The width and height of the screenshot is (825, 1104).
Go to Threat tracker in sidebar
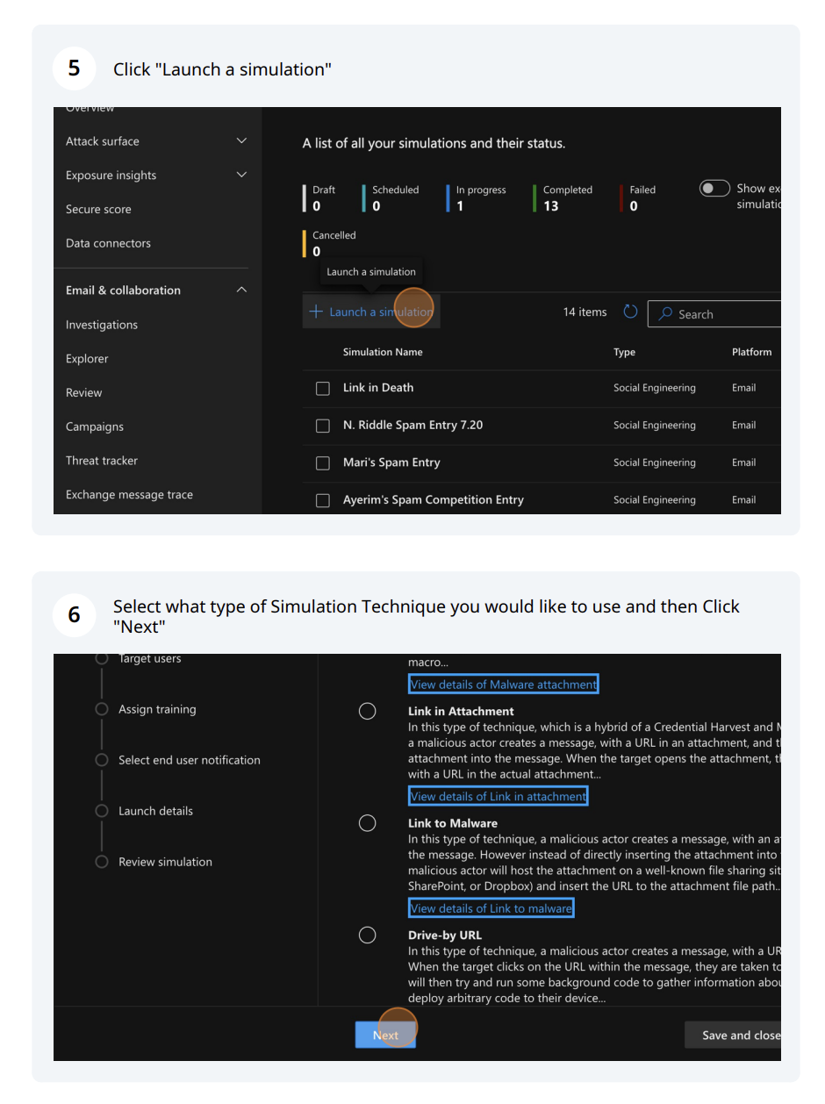102,461
